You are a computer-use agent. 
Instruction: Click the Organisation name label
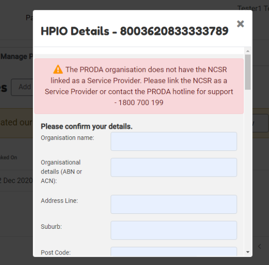click(67, 138)
